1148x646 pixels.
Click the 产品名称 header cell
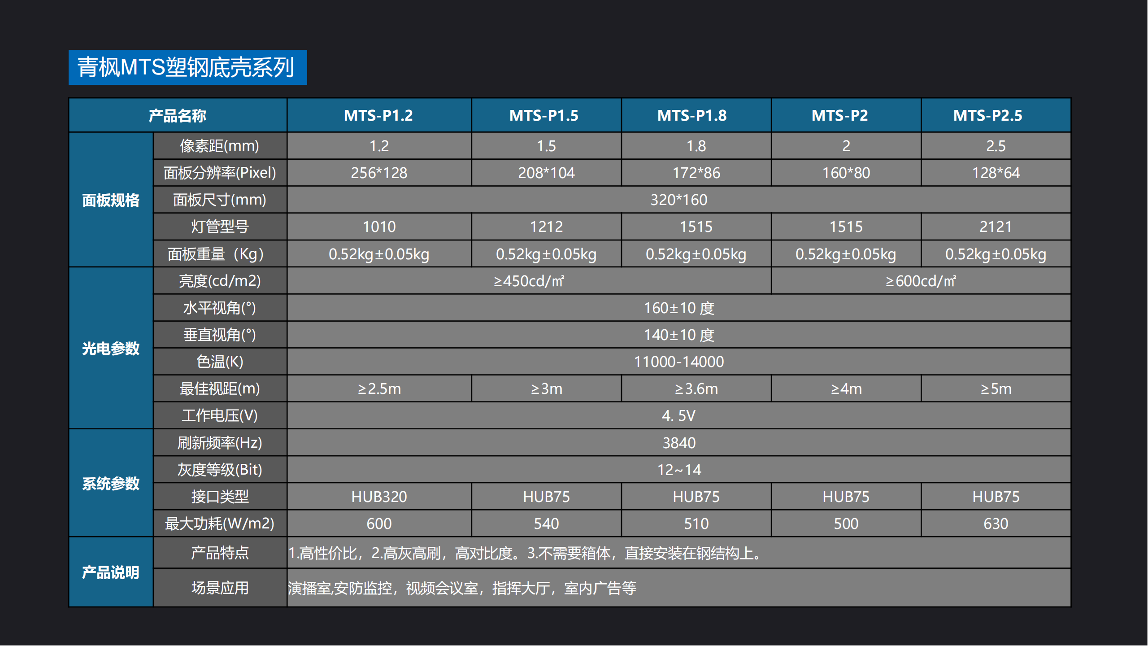point(178,115)
